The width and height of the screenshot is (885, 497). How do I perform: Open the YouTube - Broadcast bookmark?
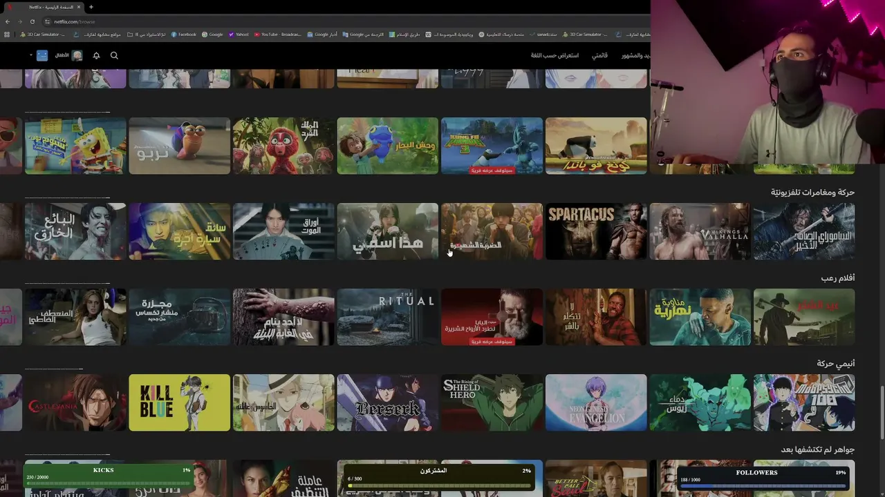click(x=278, y=35)
